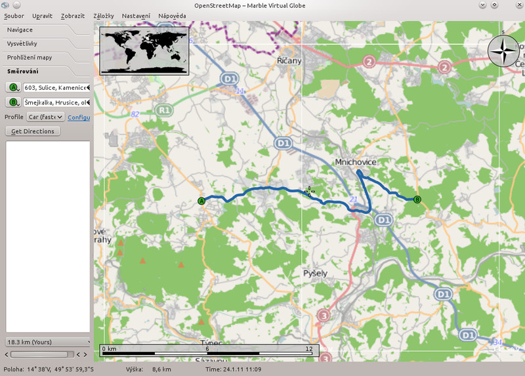Click the Výška 8,6 km status text
This screenshot has height=376, width=525.
[148, 369]
